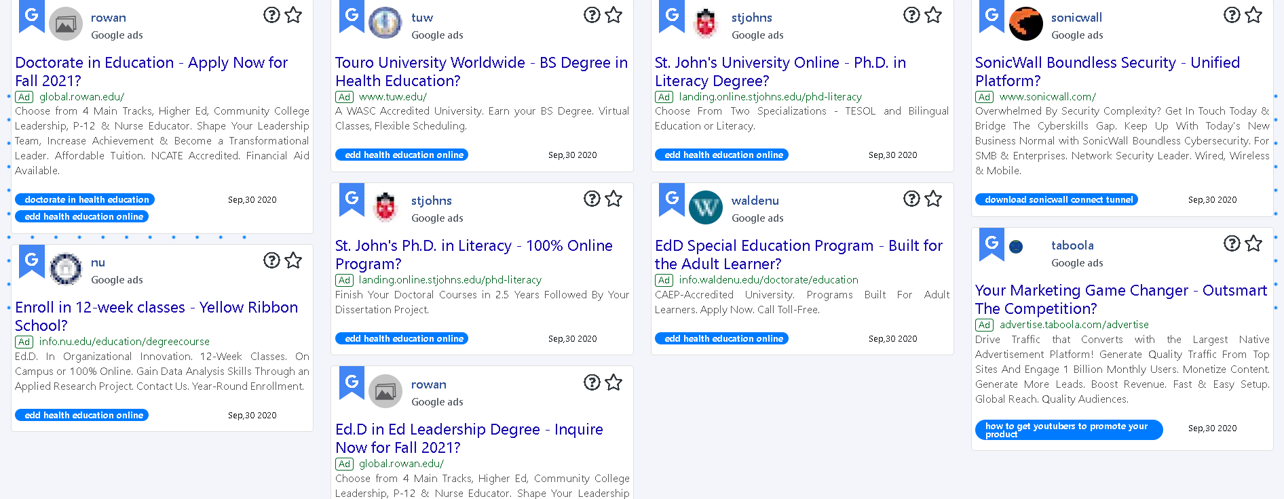Image resolution: width=1284 pixels, height=499 pixels.
Task: Click the tuw university seal avatar
Action: (x=385, y=24)
